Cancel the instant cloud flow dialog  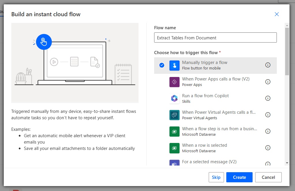coord(268,177)
